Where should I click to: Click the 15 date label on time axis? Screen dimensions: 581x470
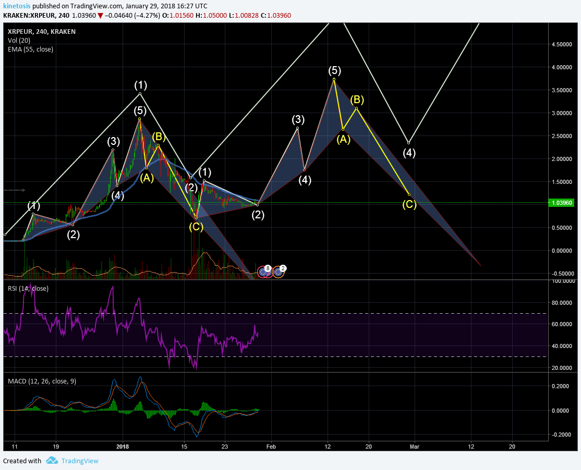[184, 447]
